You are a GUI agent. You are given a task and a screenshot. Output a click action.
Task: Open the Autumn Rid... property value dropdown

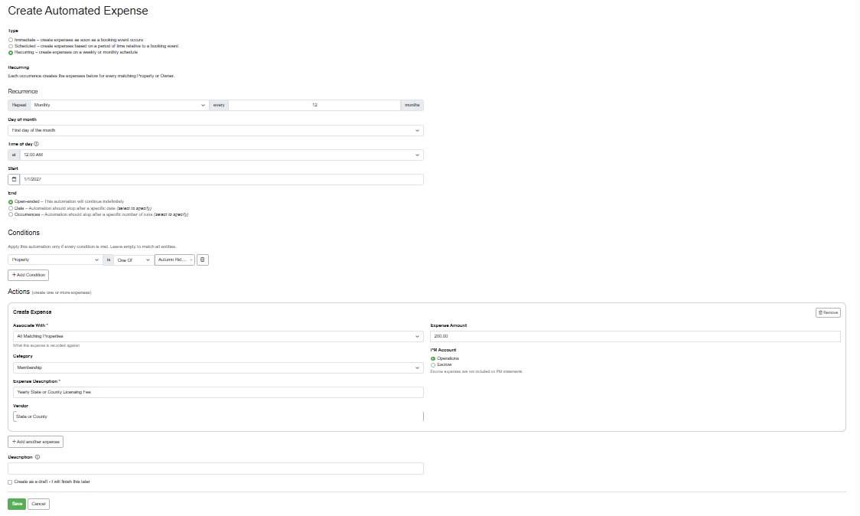[175, 260]
